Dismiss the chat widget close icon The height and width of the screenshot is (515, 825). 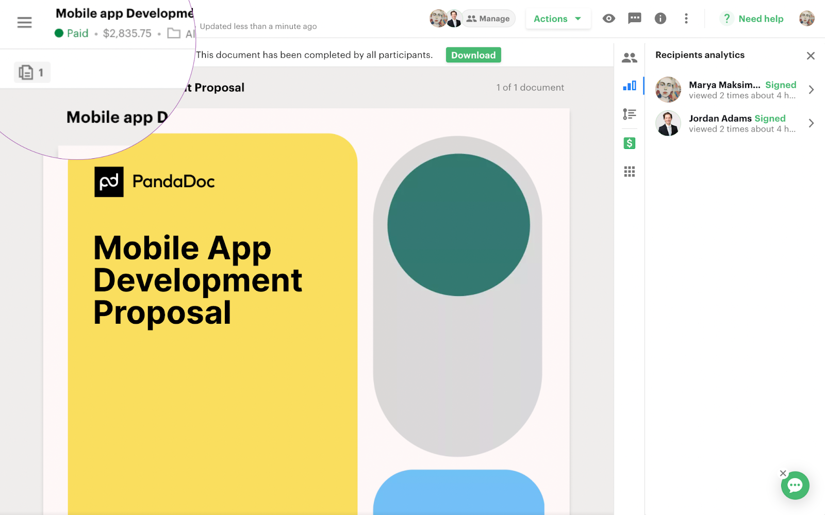(x=783, y=473)
